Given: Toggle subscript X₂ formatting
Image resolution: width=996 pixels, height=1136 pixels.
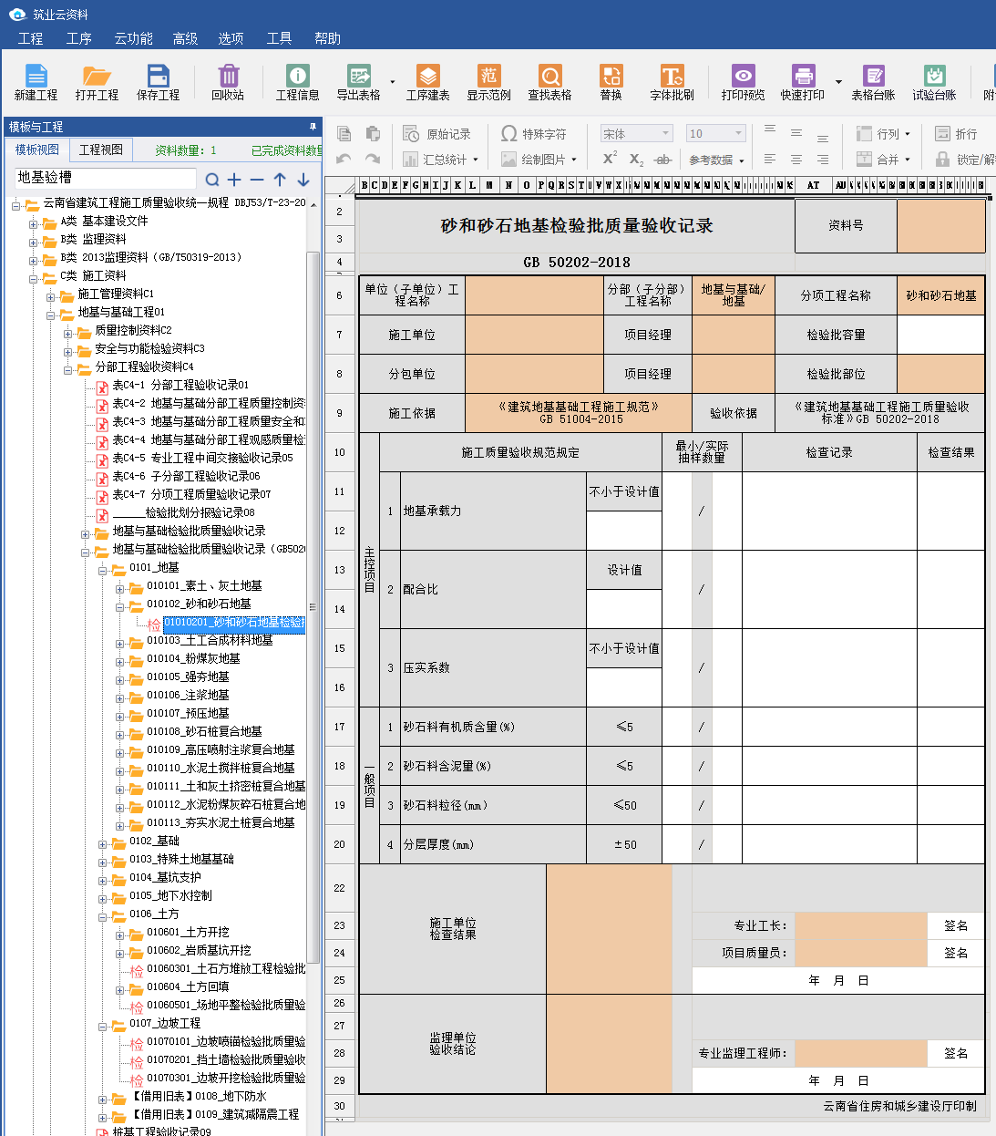Looking at the screenshot, I should coord(636,160).
